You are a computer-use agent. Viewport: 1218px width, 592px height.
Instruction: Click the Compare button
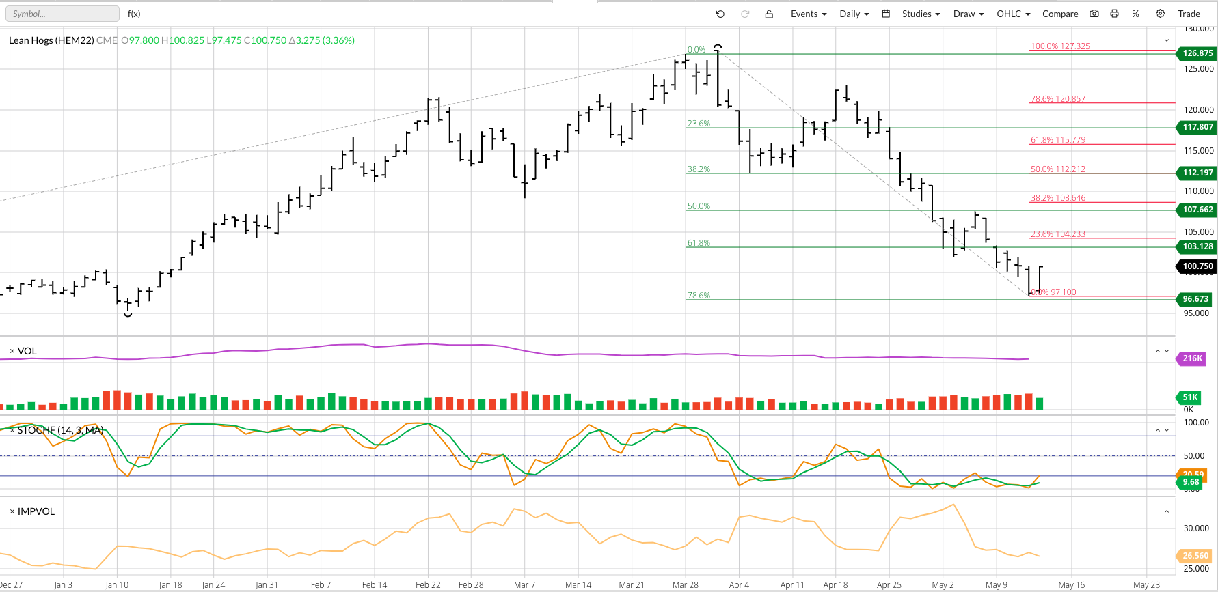[x=1059, y=14]
